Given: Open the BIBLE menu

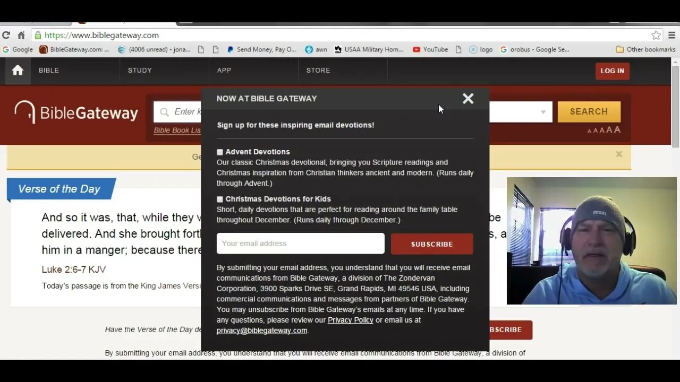Looking at the screenshot, I should (49, 71).
